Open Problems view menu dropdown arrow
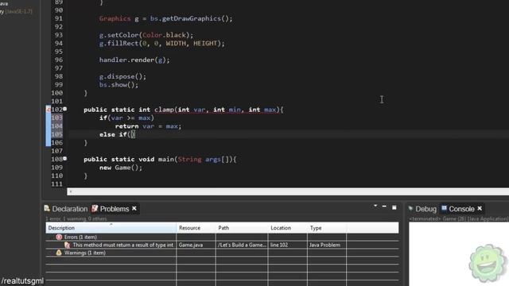Image resolution: width=509 pixels, height=286 pixels. point(375,206)
